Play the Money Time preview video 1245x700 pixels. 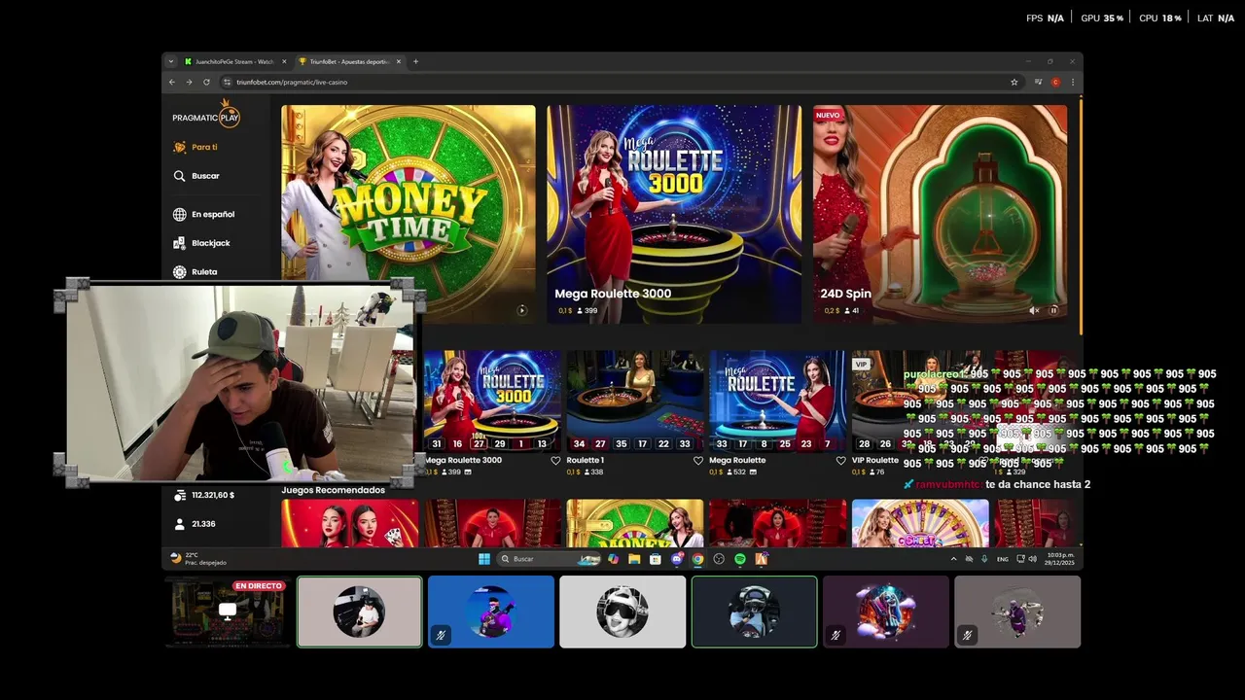coord(522,311)
